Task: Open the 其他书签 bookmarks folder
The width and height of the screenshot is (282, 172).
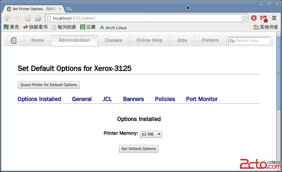Action: click(x=266, y=27)
